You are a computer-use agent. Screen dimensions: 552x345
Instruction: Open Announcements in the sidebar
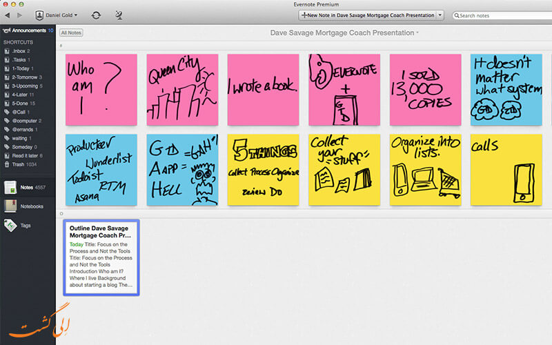[28, 30]
